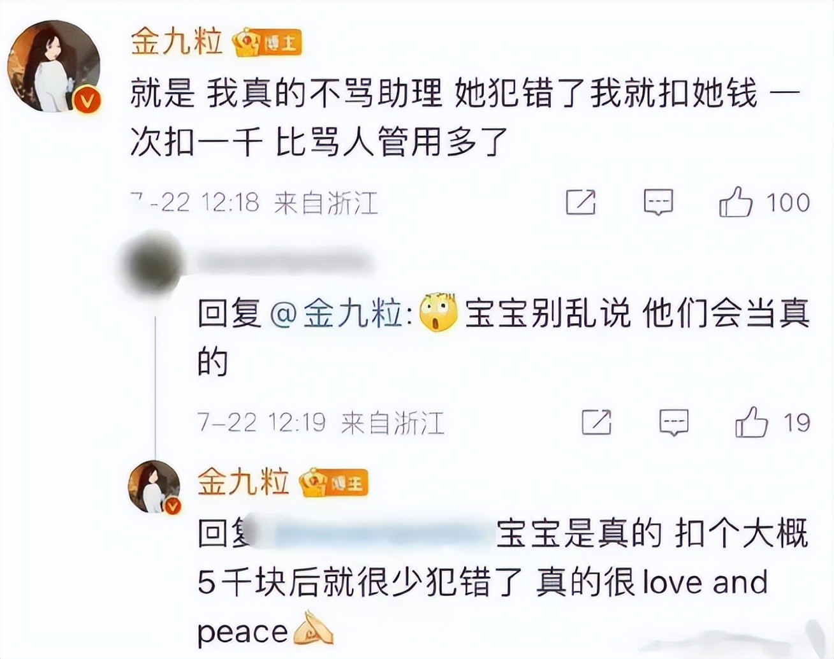The image size is (834, 659).
Task: Click the blurred username of the replier
Action: pos(281,262)
